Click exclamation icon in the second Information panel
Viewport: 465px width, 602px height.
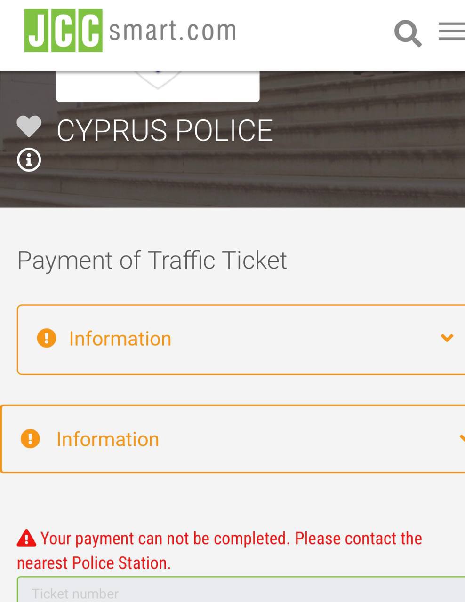(x=30, y=439)
